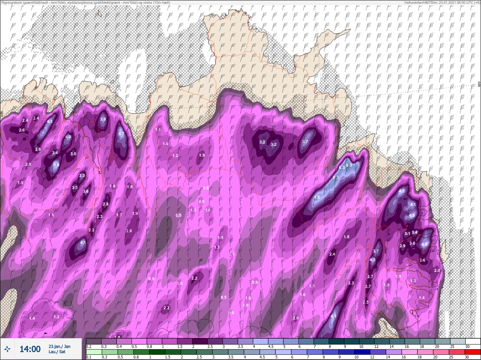Pick the bottom-row pink legend swatch between 16 and 18
Screen dimensions: 481x360
[409, 352]
